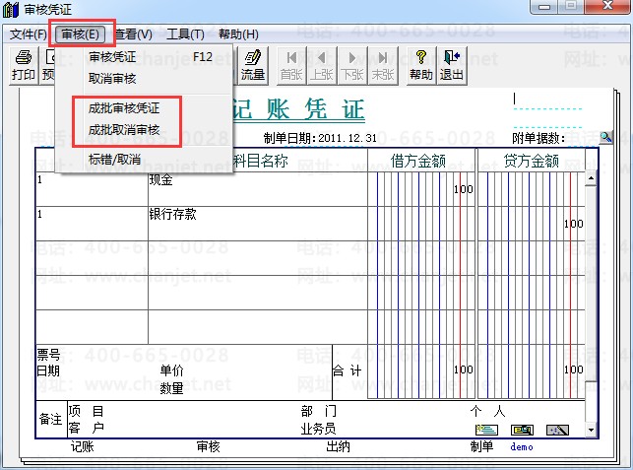633x470 pixels.
Task: Select 审核凭证 in the dropdown menu
Action: point(112,57)
